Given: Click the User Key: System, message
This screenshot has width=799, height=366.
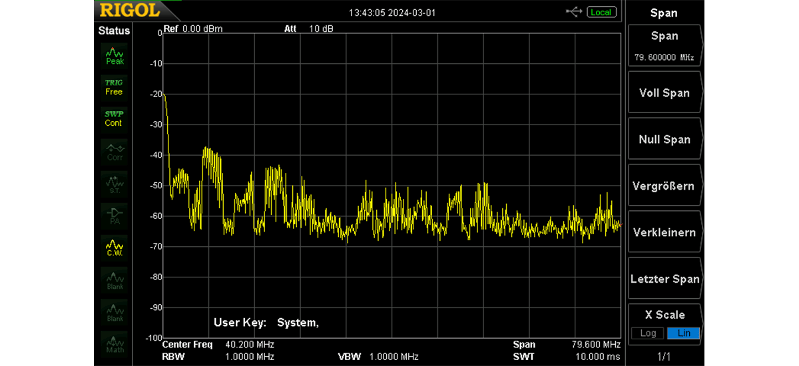Looking at the screenshot, I should coord(266,323).
